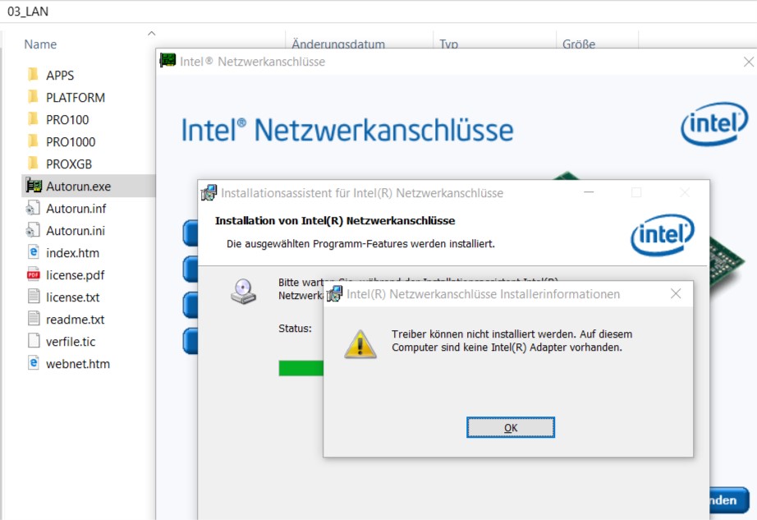Minimize the Installationsassistent window
757x520 pixels.
[x=589, y=192]
